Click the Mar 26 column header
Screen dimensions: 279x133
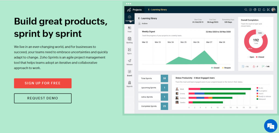pos(196,42)
